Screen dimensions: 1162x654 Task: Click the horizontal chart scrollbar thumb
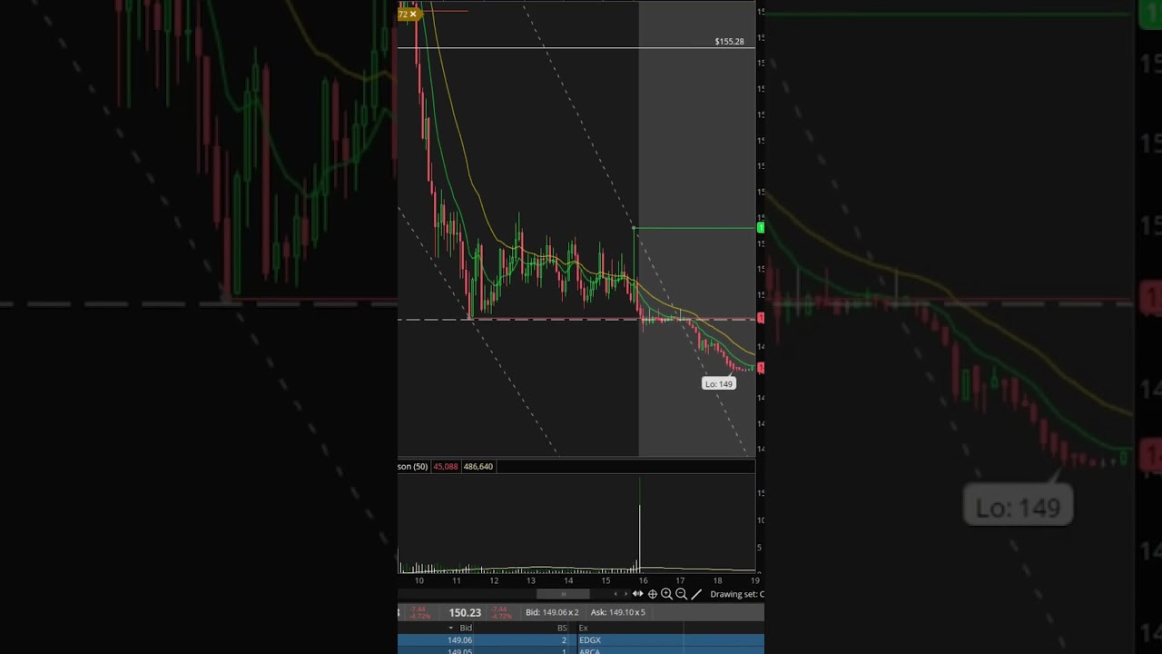563,594
